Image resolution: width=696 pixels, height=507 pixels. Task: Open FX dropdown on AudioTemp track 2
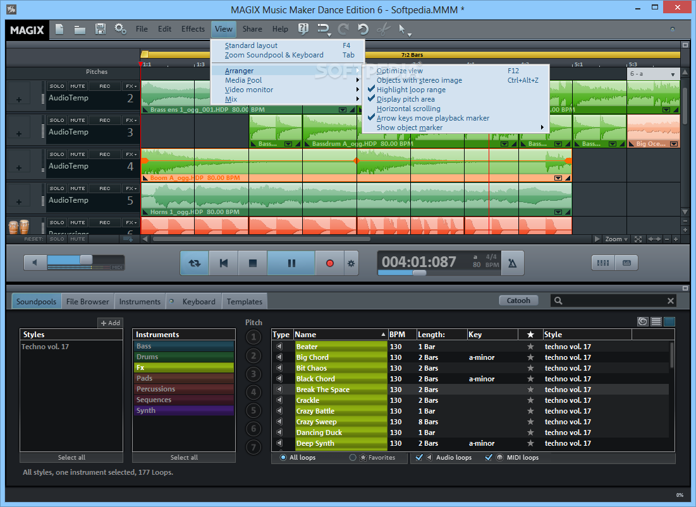pyautogui.click(x=131, y=86)
